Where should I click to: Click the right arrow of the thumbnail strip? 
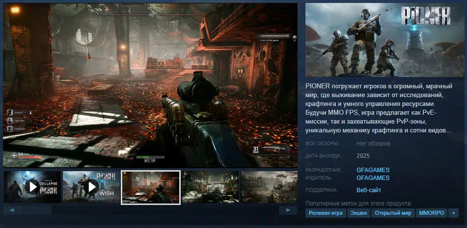(288, 210)
